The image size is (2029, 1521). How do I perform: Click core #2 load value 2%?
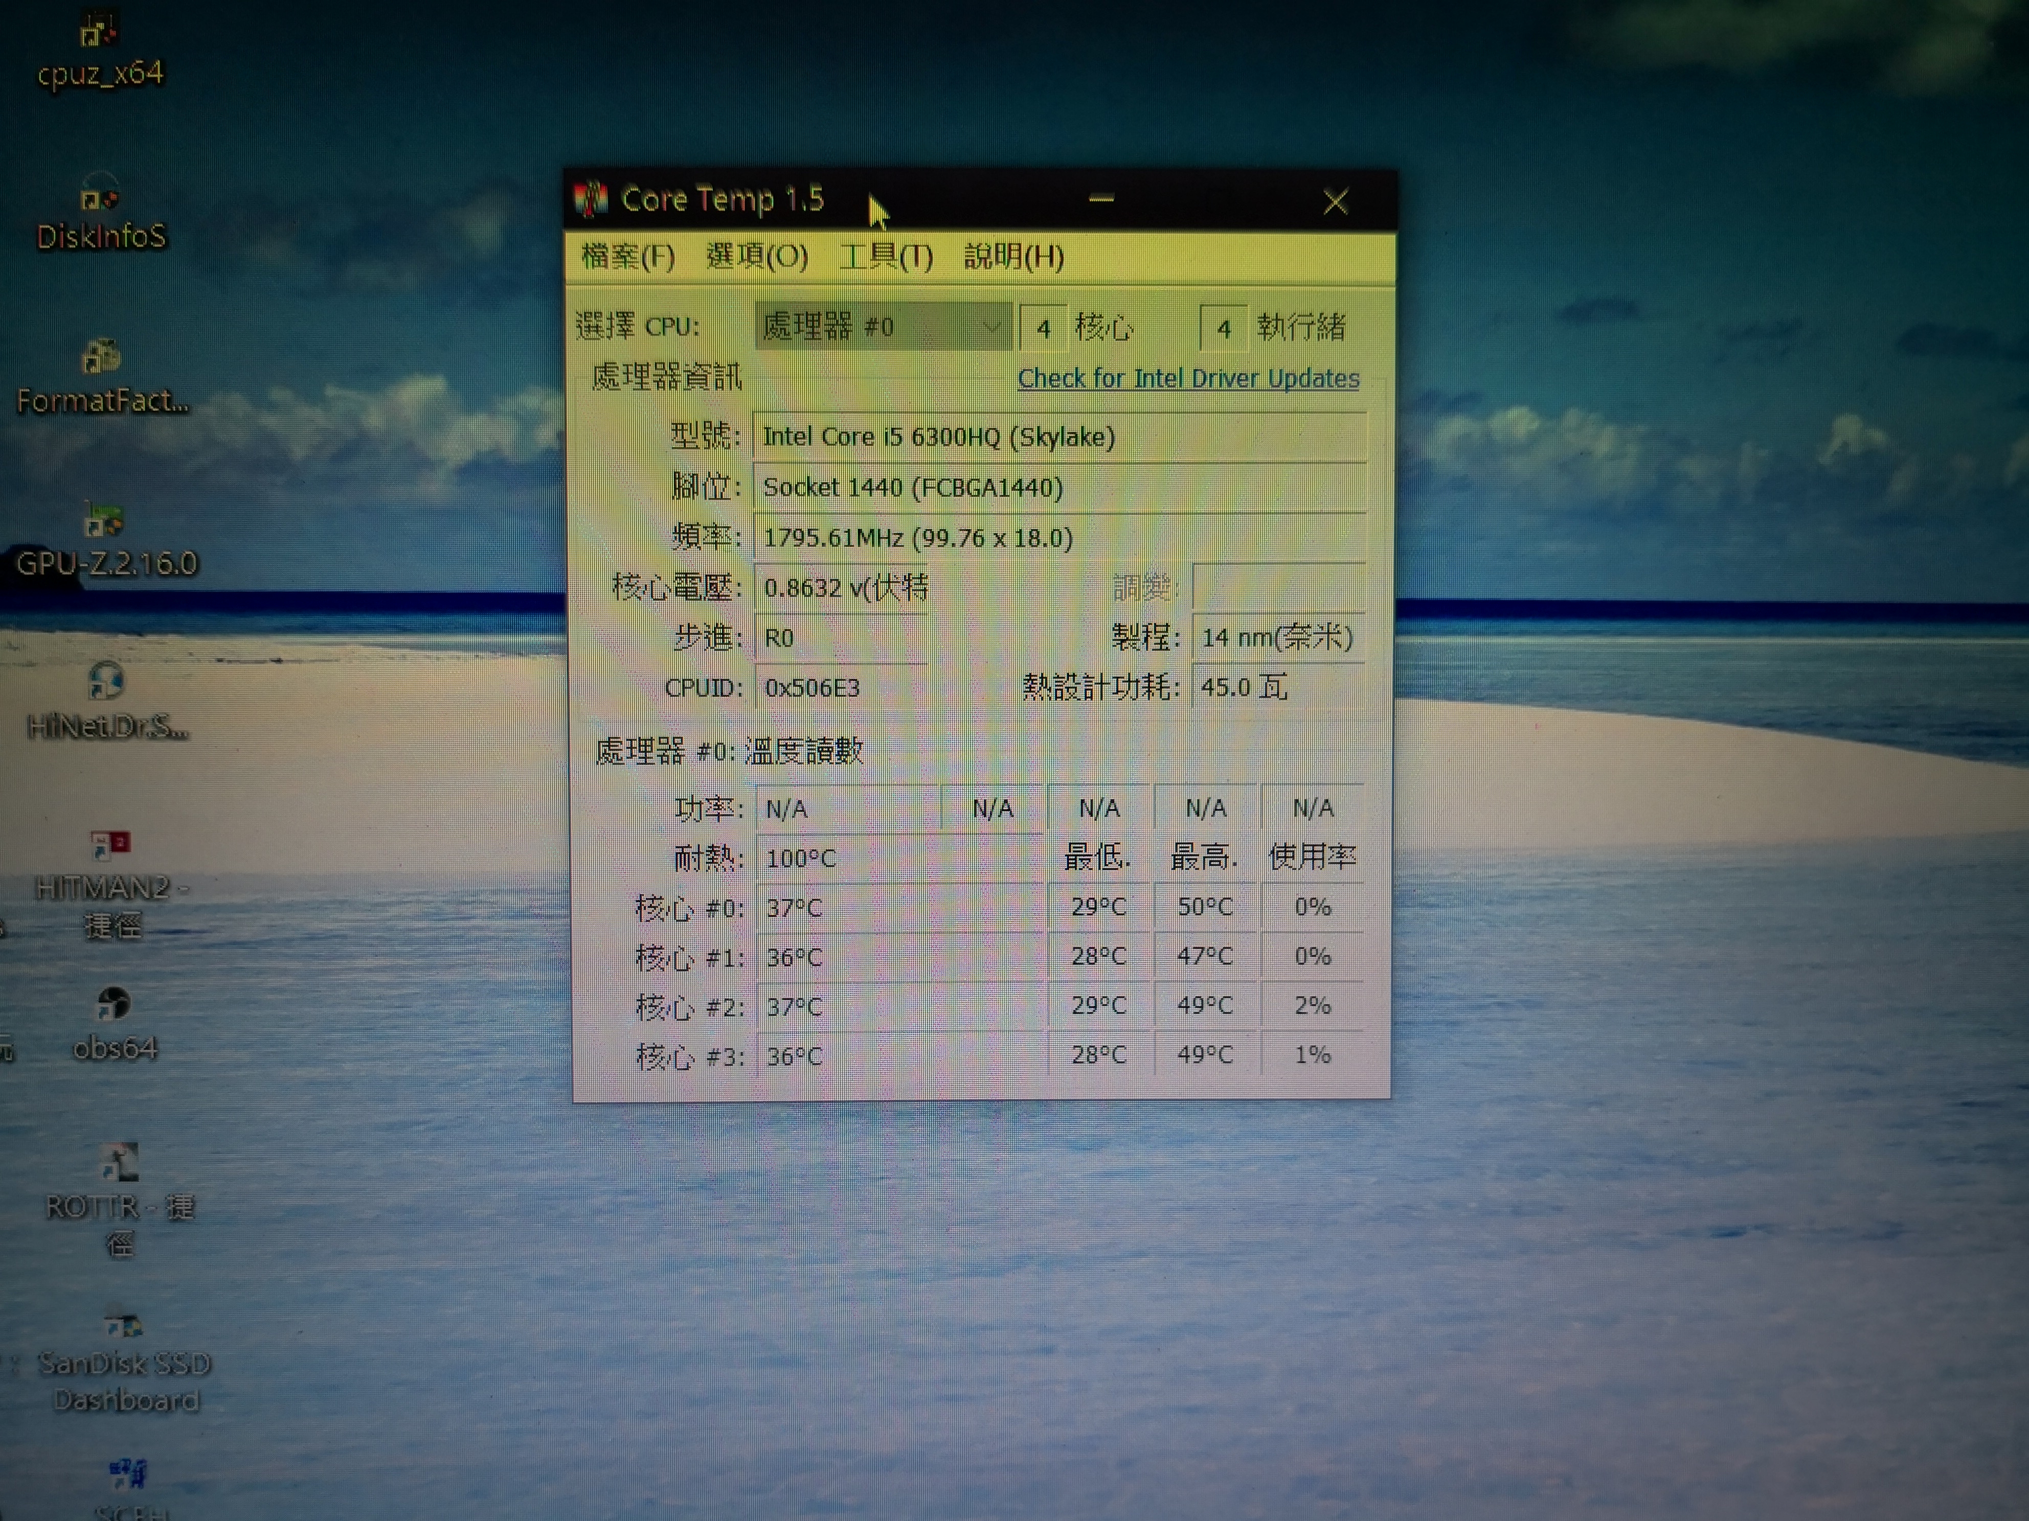pyautogui.click(x=1313, y=1006)
